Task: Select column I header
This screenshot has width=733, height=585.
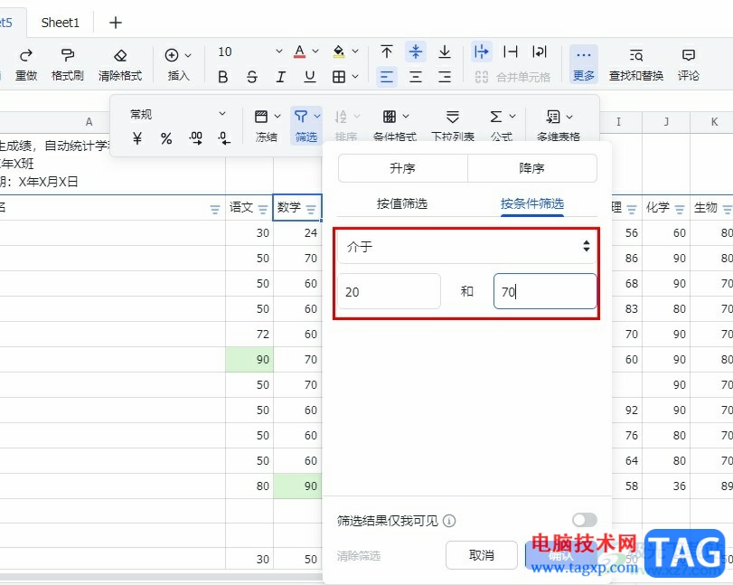Action: (x=618, y=122)
